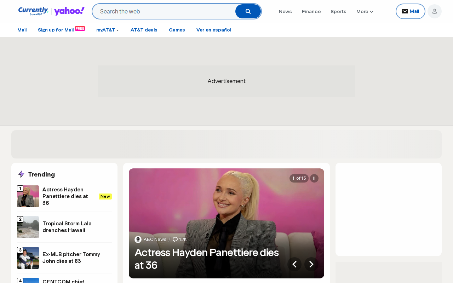Screen dimensions: 453x283
Task: Click the ABC News source logo
Action: click(x=138, y=239)
